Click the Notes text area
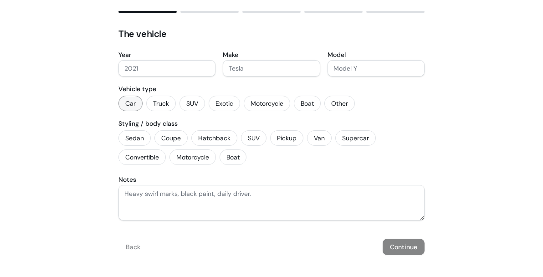 point(271,203)
